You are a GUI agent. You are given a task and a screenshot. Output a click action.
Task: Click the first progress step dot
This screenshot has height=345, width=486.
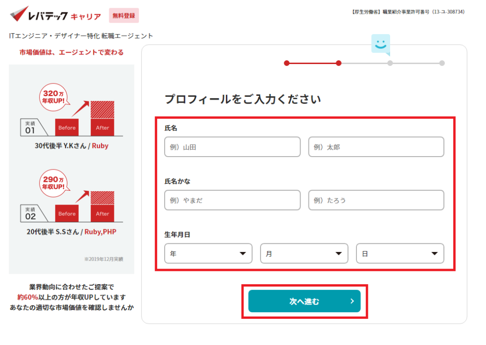click(x=287, y=63)
